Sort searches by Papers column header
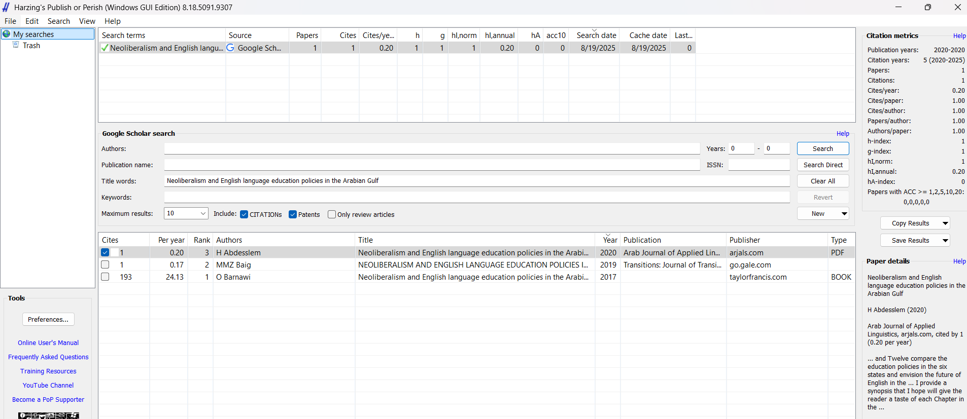The image size is (967, 419). click(305, 35)
